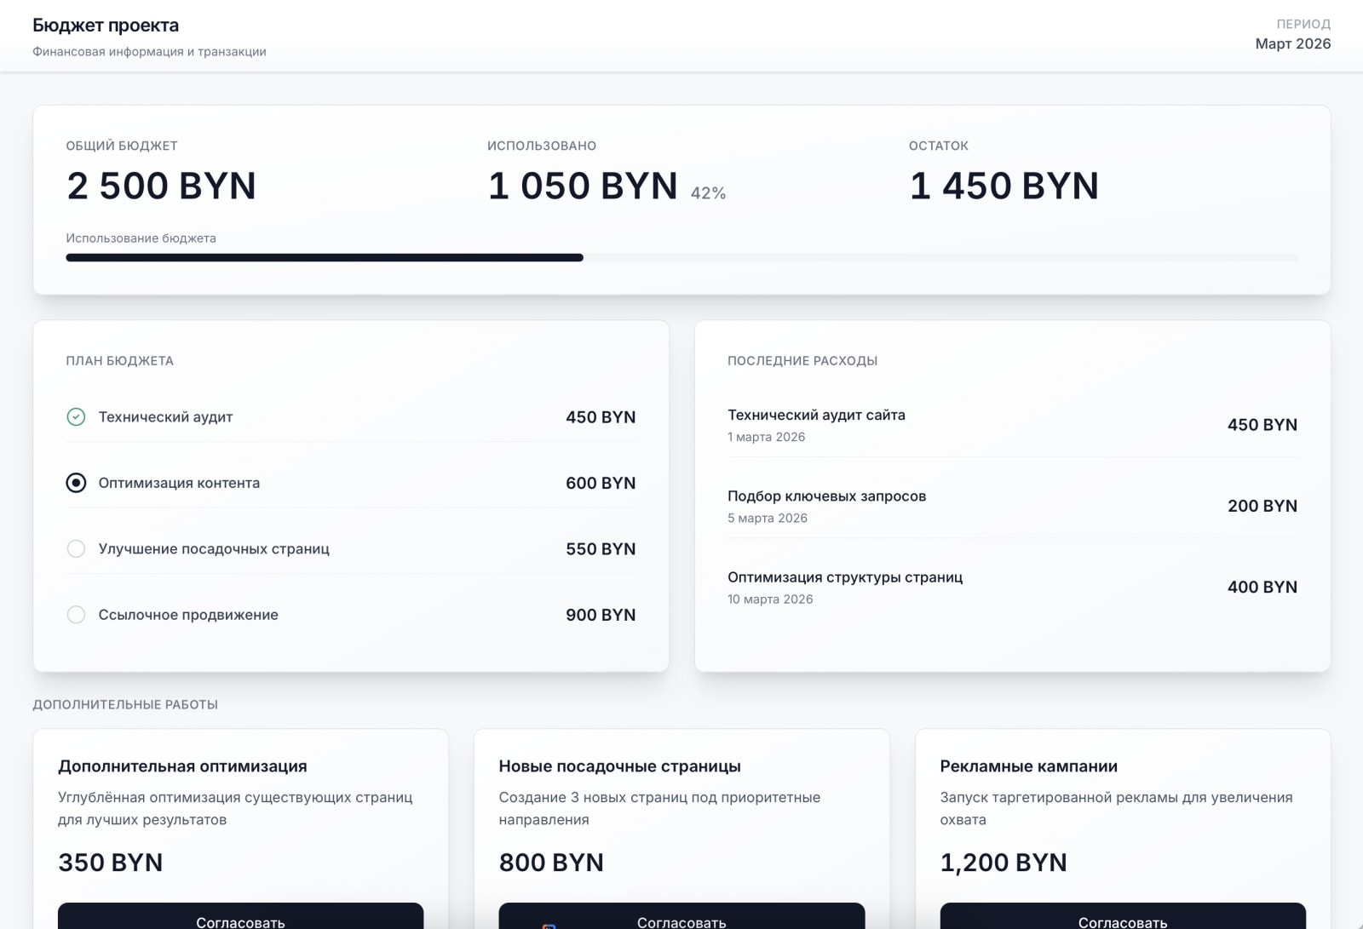The height and width of the screenshot is (929, 1363).
Task: Click the Технический аудит plan row label
Action: (x=165, y=417)
